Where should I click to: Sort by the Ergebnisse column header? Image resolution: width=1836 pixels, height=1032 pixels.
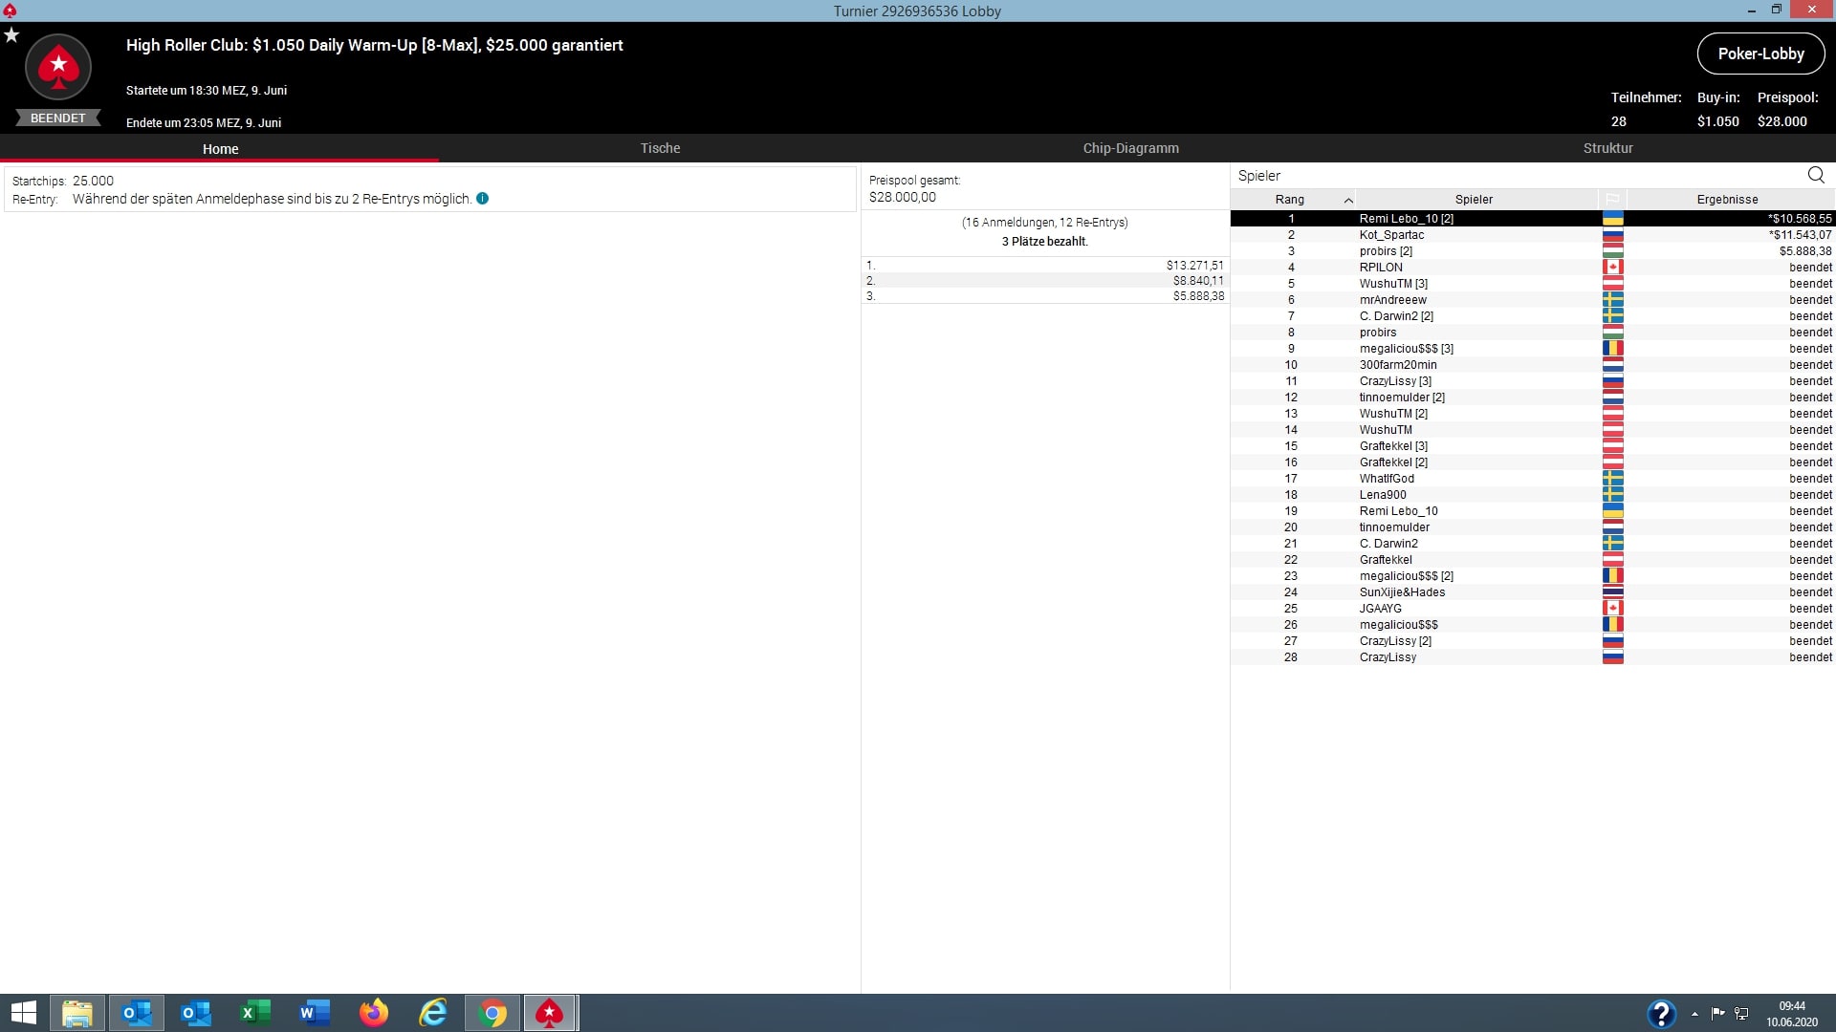[x=1727, y=199]
